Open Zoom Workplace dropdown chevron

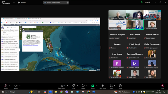[x=14, y=3]
